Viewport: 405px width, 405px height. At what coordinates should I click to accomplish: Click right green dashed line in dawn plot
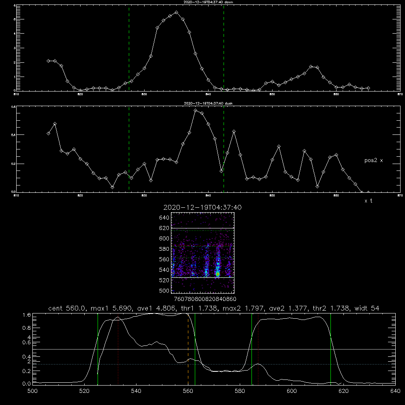tap(224, 48)
